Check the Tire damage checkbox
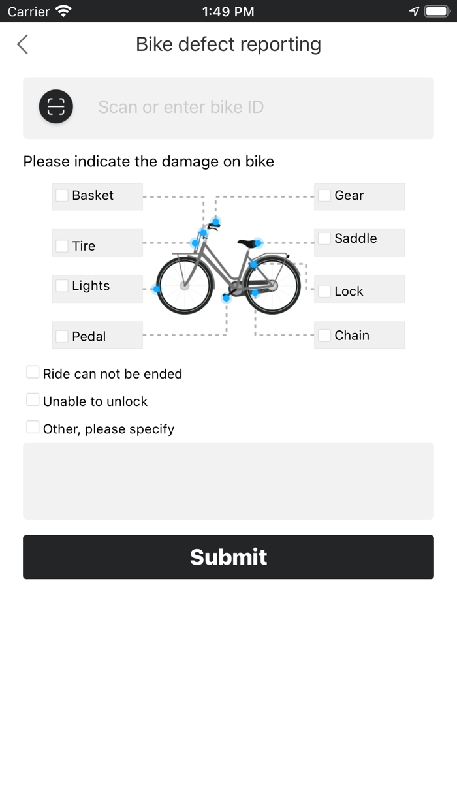The image size is (457, 812). click(x=62, y=245)
